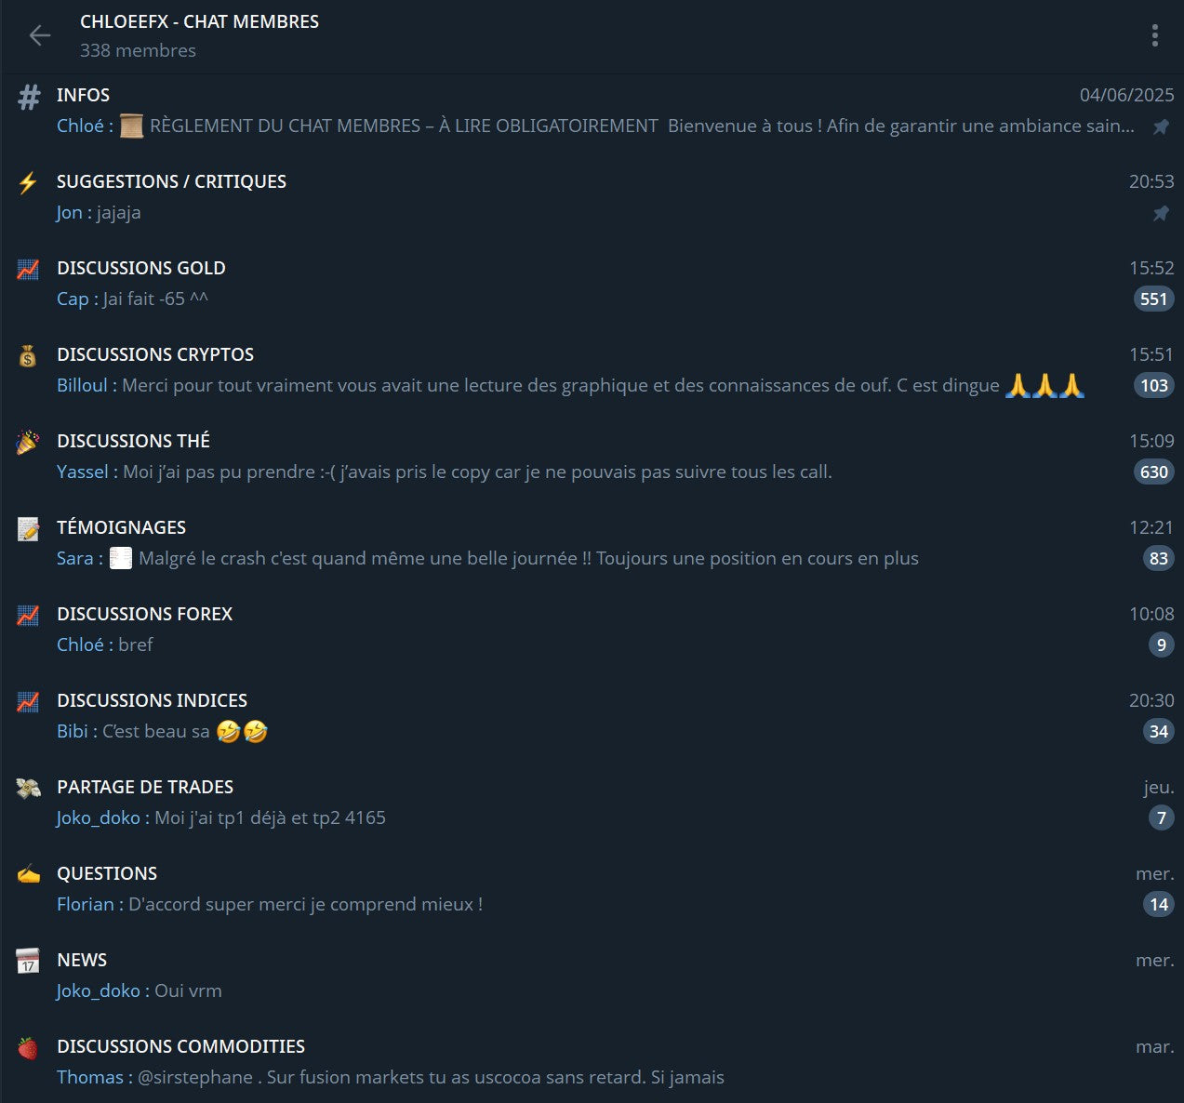The height and width of the screenshot is (1103, 1184).
Task: Click the pin icon on INFOS row
Action: pyautogui.click(x=1161, y=127)
